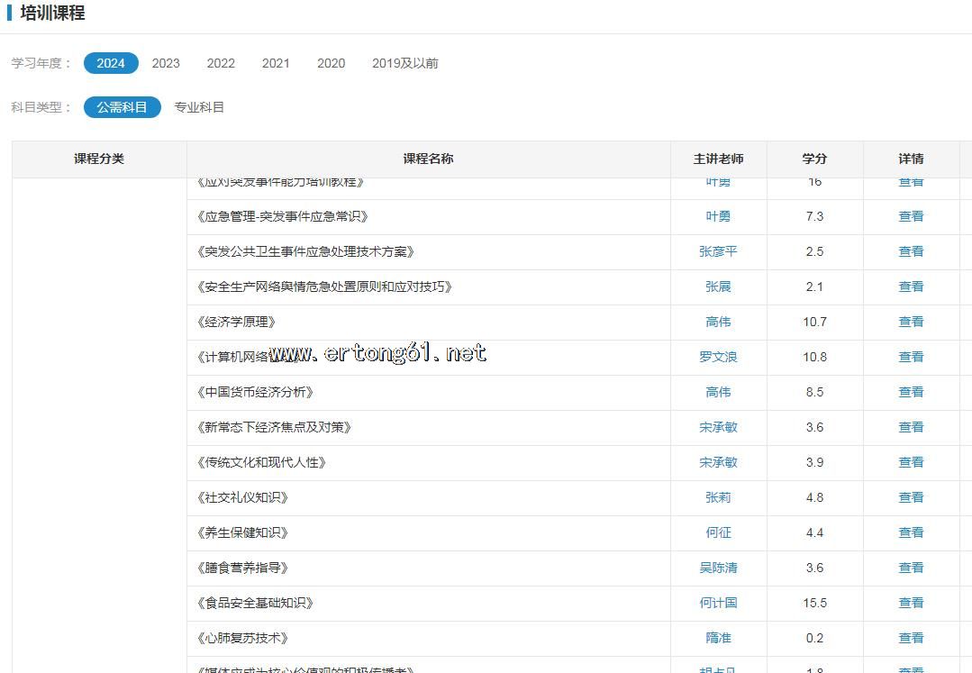
Task: Open 查看 for 《中国货币经济分析》
Action: coord(911,392)
